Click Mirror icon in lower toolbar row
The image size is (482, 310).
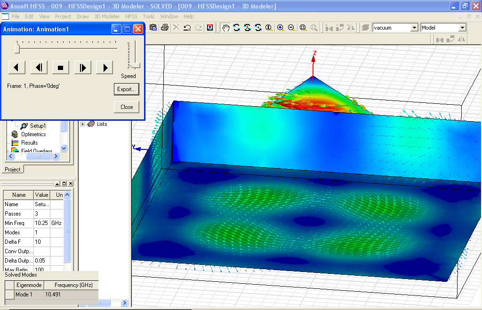(x=461, y=39)
